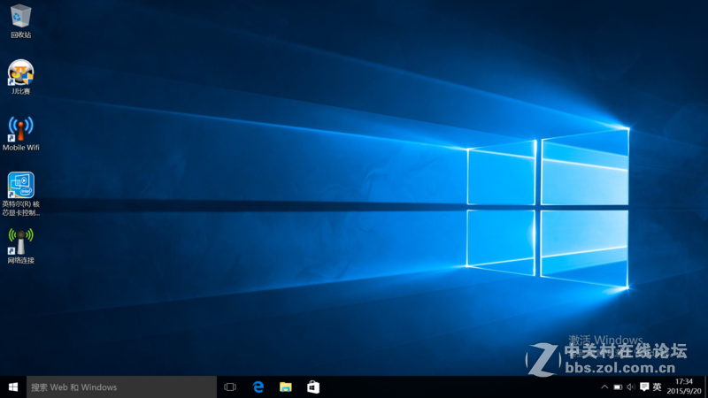Click the 搜索 Web 和 Windows search box

(x=121, y=387)
